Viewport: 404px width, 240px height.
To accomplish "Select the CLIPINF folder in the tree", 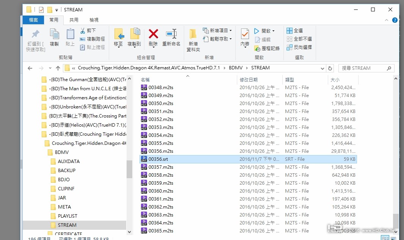I will click(x=66, y=189).
